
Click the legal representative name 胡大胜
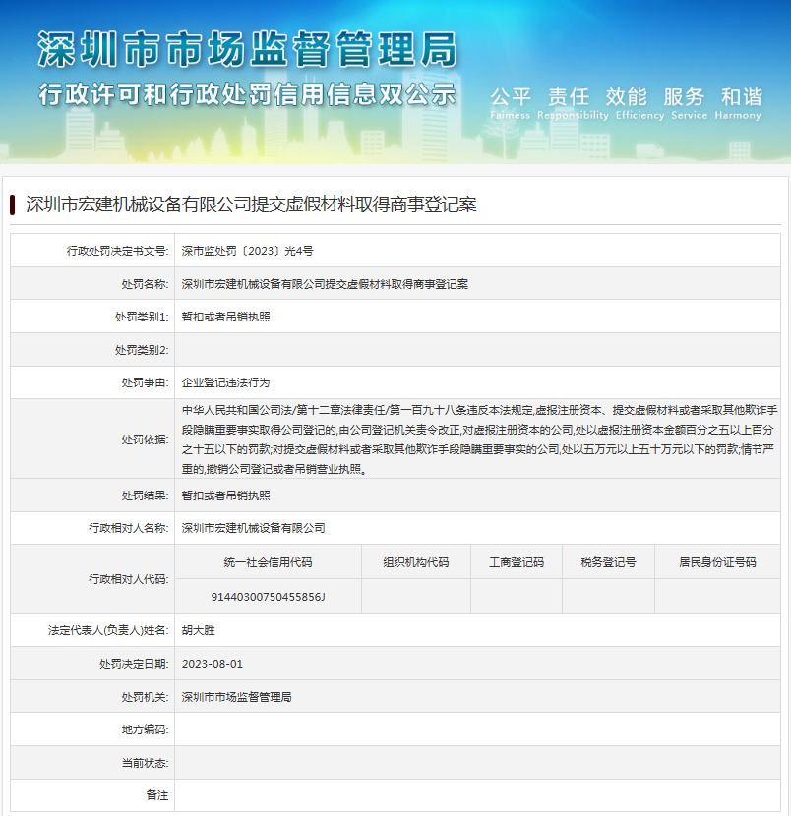coord(198,631)
